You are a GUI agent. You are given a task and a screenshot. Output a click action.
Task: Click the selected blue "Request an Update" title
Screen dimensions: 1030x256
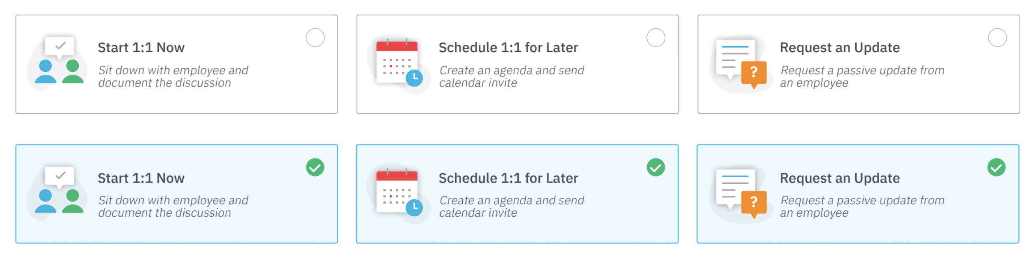click(x=840, y=178)
